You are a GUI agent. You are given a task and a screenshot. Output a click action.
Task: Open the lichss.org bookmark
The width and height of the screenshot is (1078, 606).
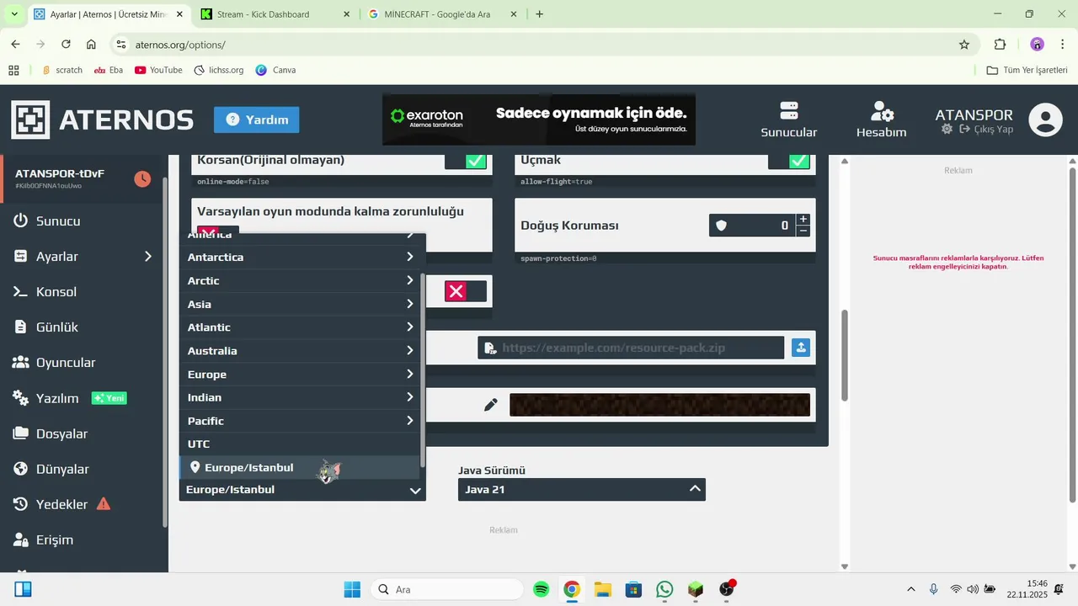218,70
